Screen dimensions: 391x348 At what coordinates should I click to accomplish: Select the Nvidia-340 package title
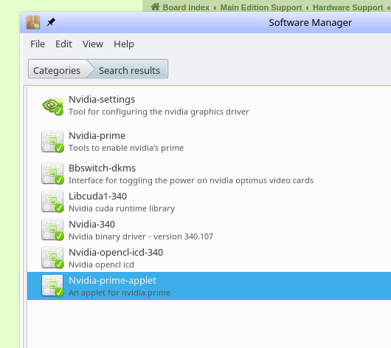coord(91,225)
